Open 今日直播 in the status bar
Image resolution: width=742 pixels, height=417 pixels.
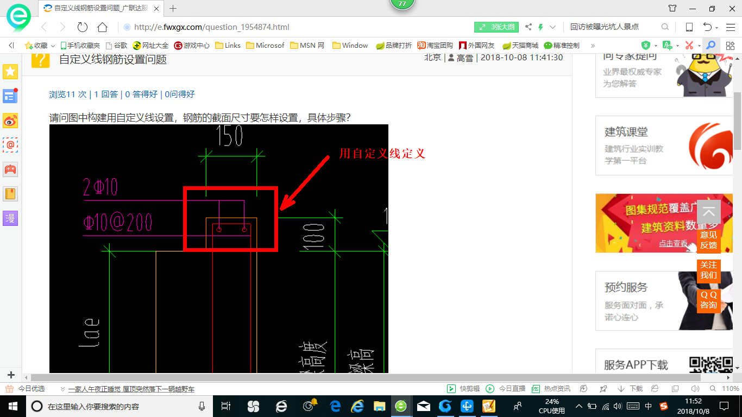tap(506, 389)
